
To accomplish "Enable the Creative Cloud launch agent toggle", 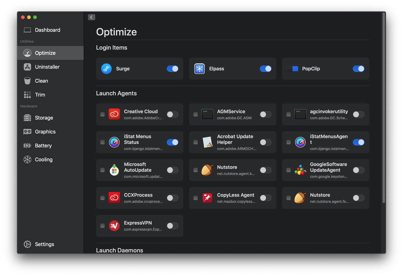I will point(172,114).
